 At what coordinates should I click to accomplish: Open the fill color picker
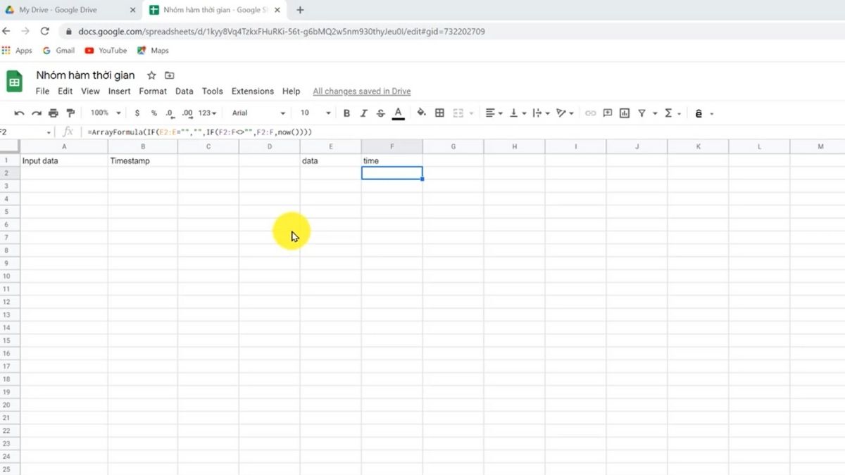pyautogui.click(x=421, y=113)
